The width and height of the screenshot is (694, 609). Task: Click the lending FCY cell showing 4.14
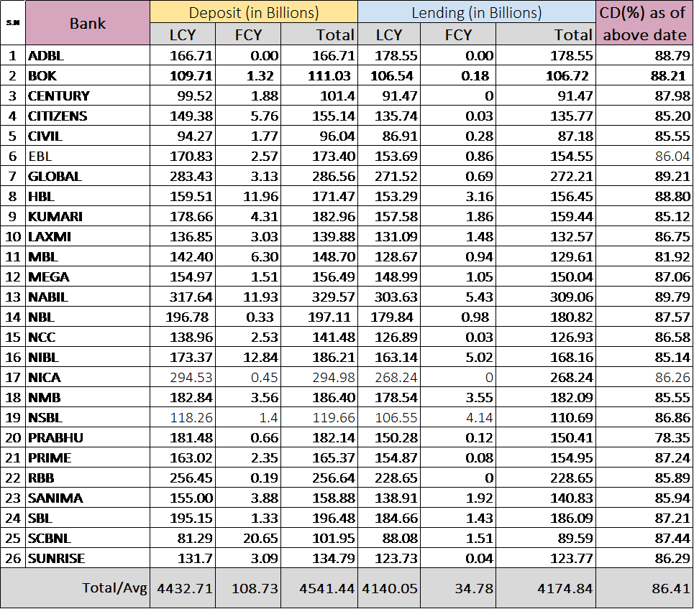(458, 417)
